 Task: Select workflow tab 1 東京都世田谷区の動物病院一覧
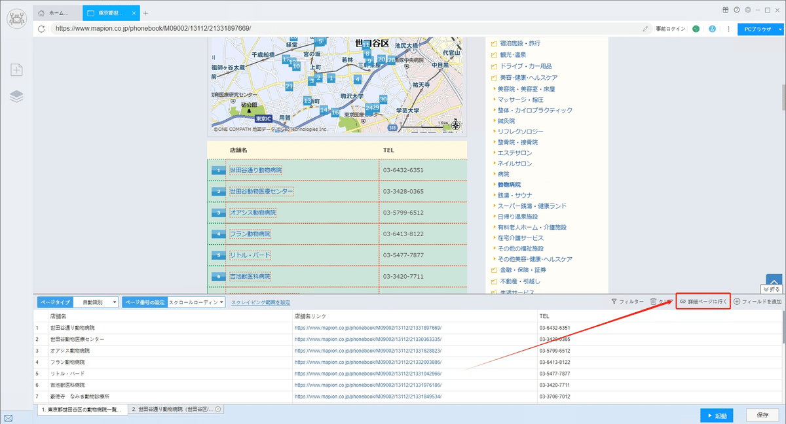[x=81, y=409]
